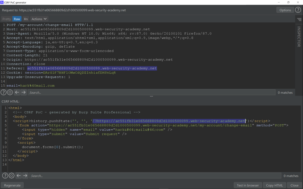
Task: Toggle the \n non-printable characters button
Action: click(26, 19)
